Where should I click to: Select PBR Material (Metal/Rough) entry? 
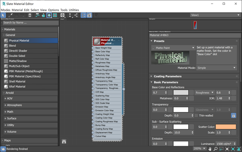point(31,71)
